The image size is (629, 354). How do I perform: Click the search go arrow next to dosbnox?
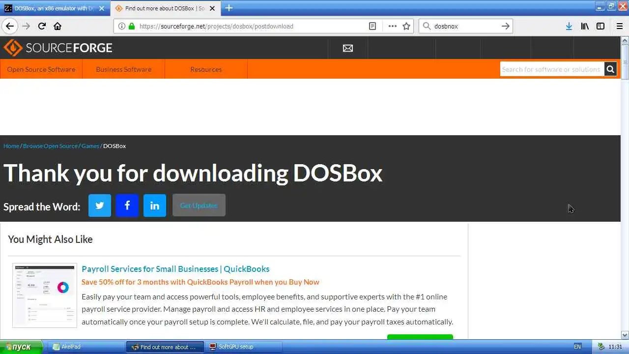coord(506,26)
